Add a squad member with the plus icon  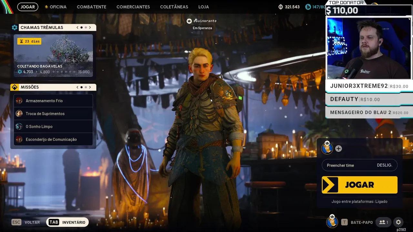coord(338,149)
